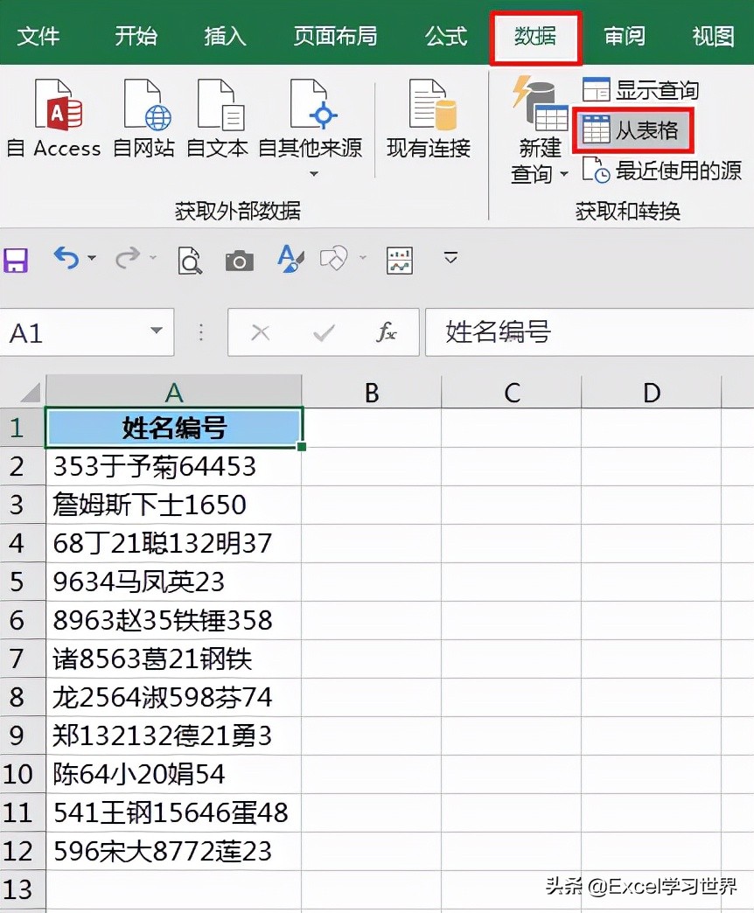
Task: Click the Print Preview magnifier icon
Action: click(190, 261)
